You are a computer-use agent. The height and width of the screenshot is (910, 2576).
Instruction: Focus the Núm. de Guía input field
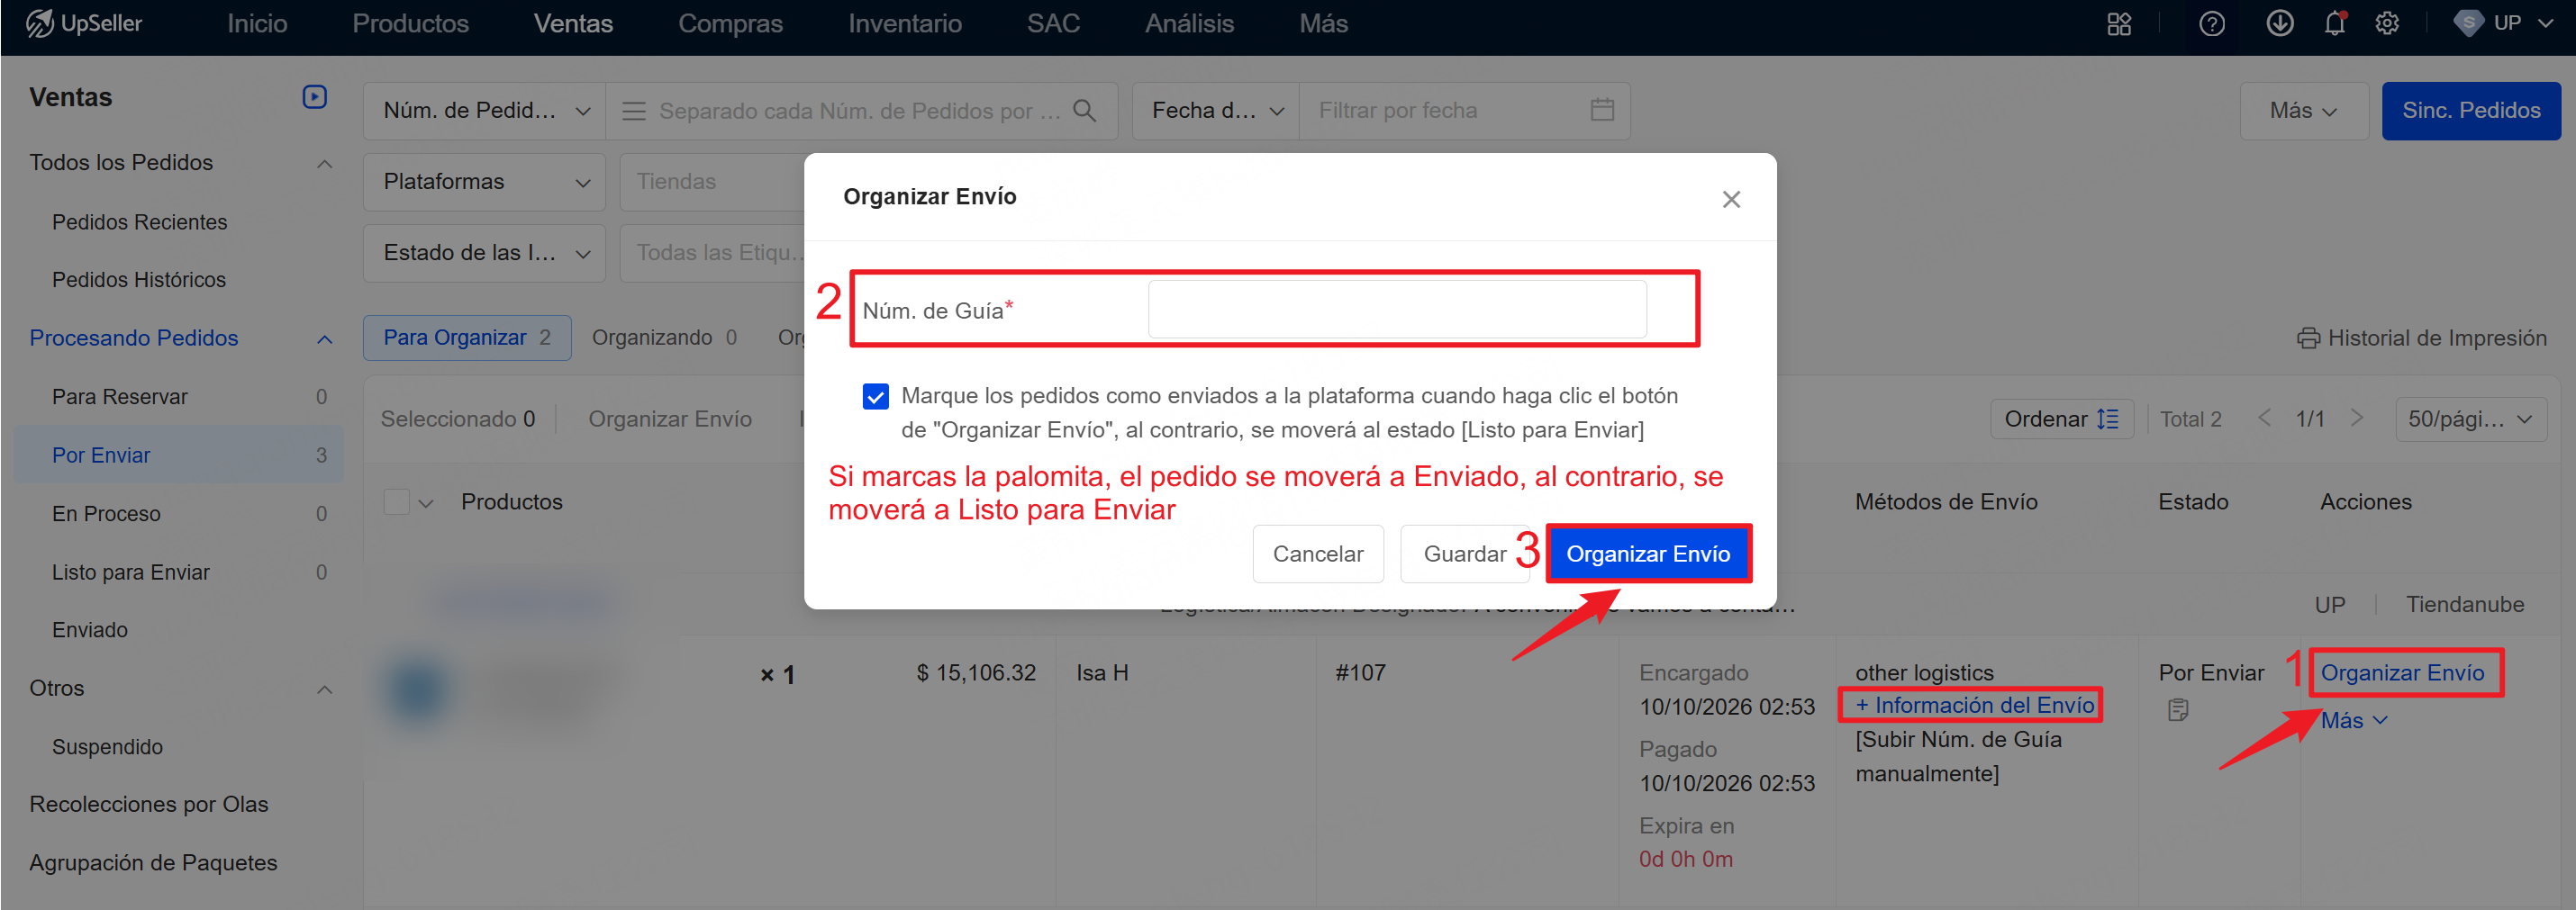coord(1397,310)
